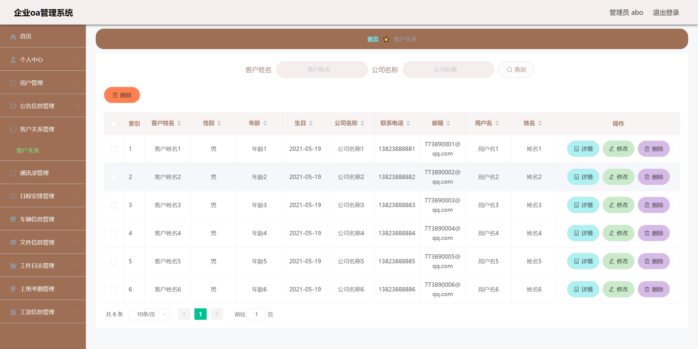Click the card icon beside 日程安排管理

[13, 196]
